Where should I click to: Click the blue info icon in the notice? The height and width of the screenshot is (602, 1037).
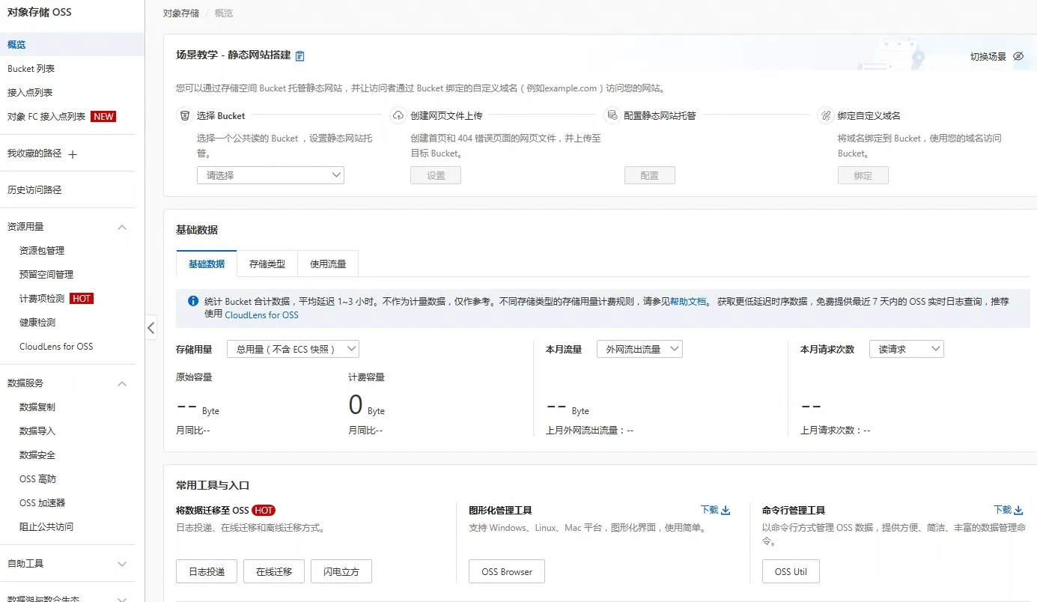point(193,301)
